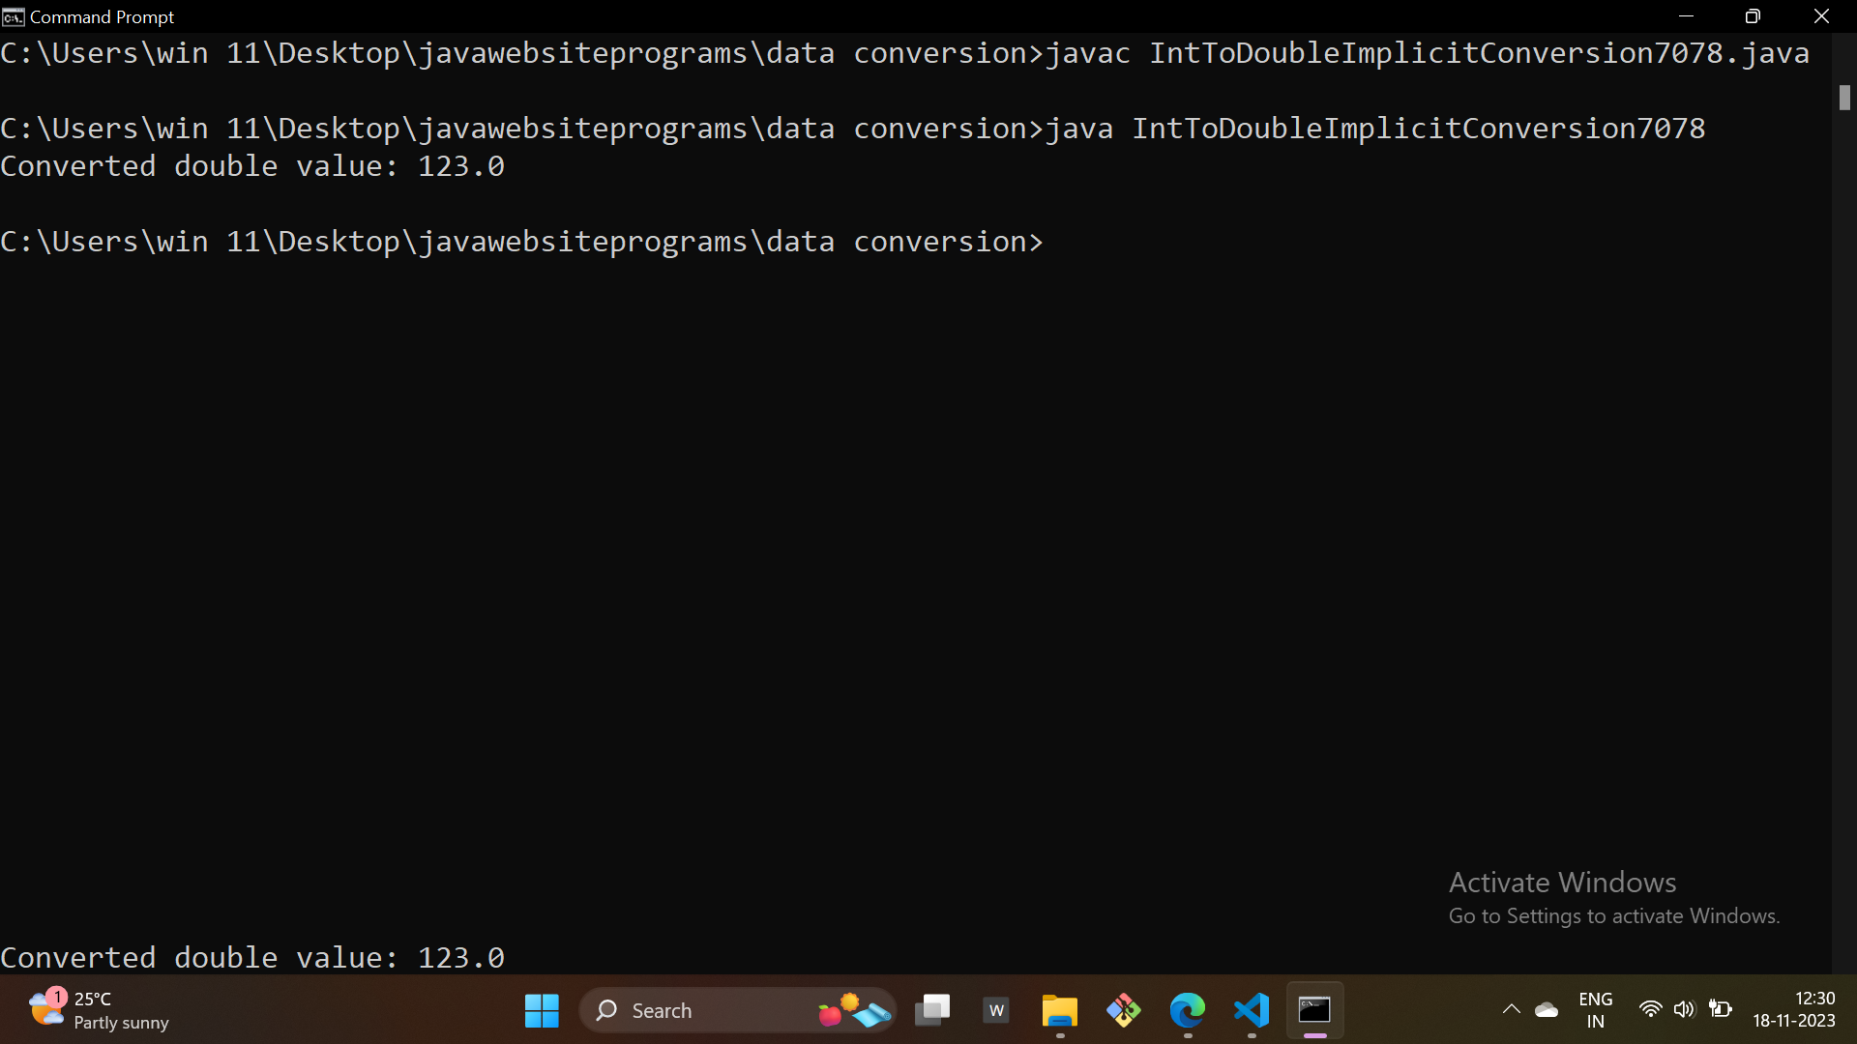Screen dimensions: 1857x1044
Task: Open the Git app on the taskbar
Action: [1123, 1010]
